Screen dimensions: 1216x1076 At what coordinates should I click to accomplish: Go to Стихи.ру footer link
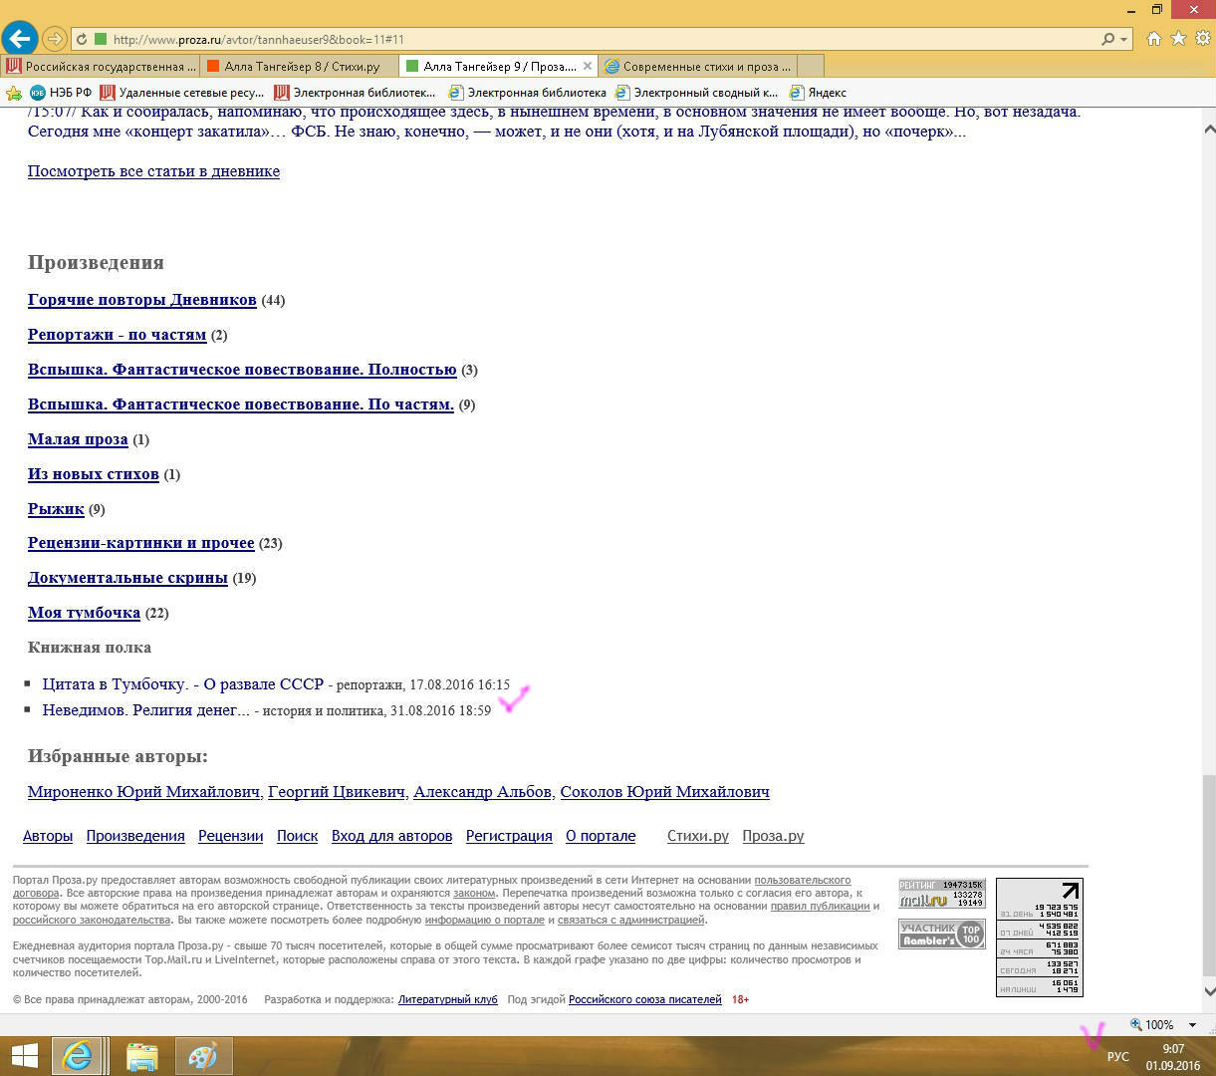tap(698, 836)
